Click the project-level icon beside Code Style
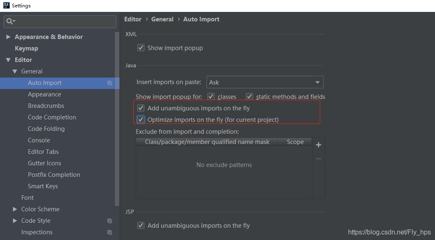 [x=109, y=221]
